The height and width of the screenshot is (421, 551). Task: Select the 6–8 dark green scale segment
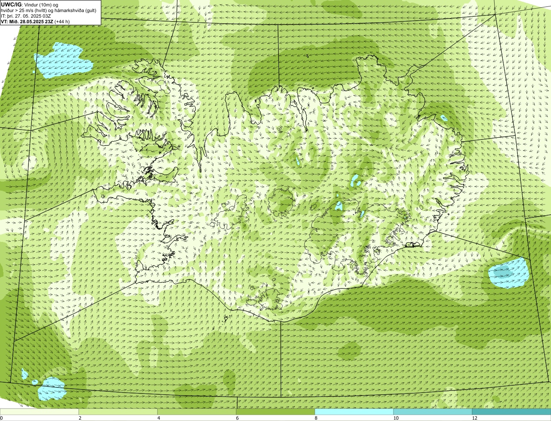click(275, 412)
